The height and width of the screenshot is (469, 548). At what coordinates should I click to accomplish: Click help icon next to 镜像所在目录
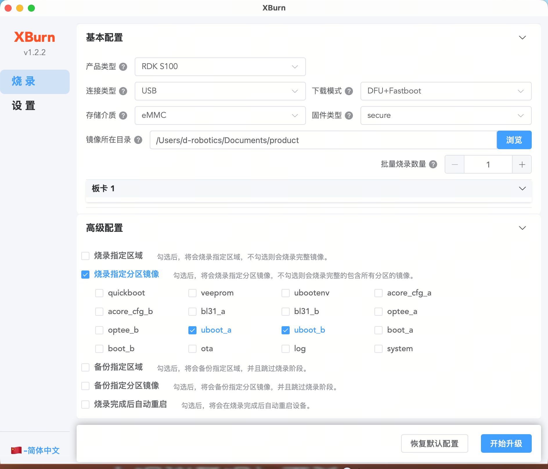point(138,140)
